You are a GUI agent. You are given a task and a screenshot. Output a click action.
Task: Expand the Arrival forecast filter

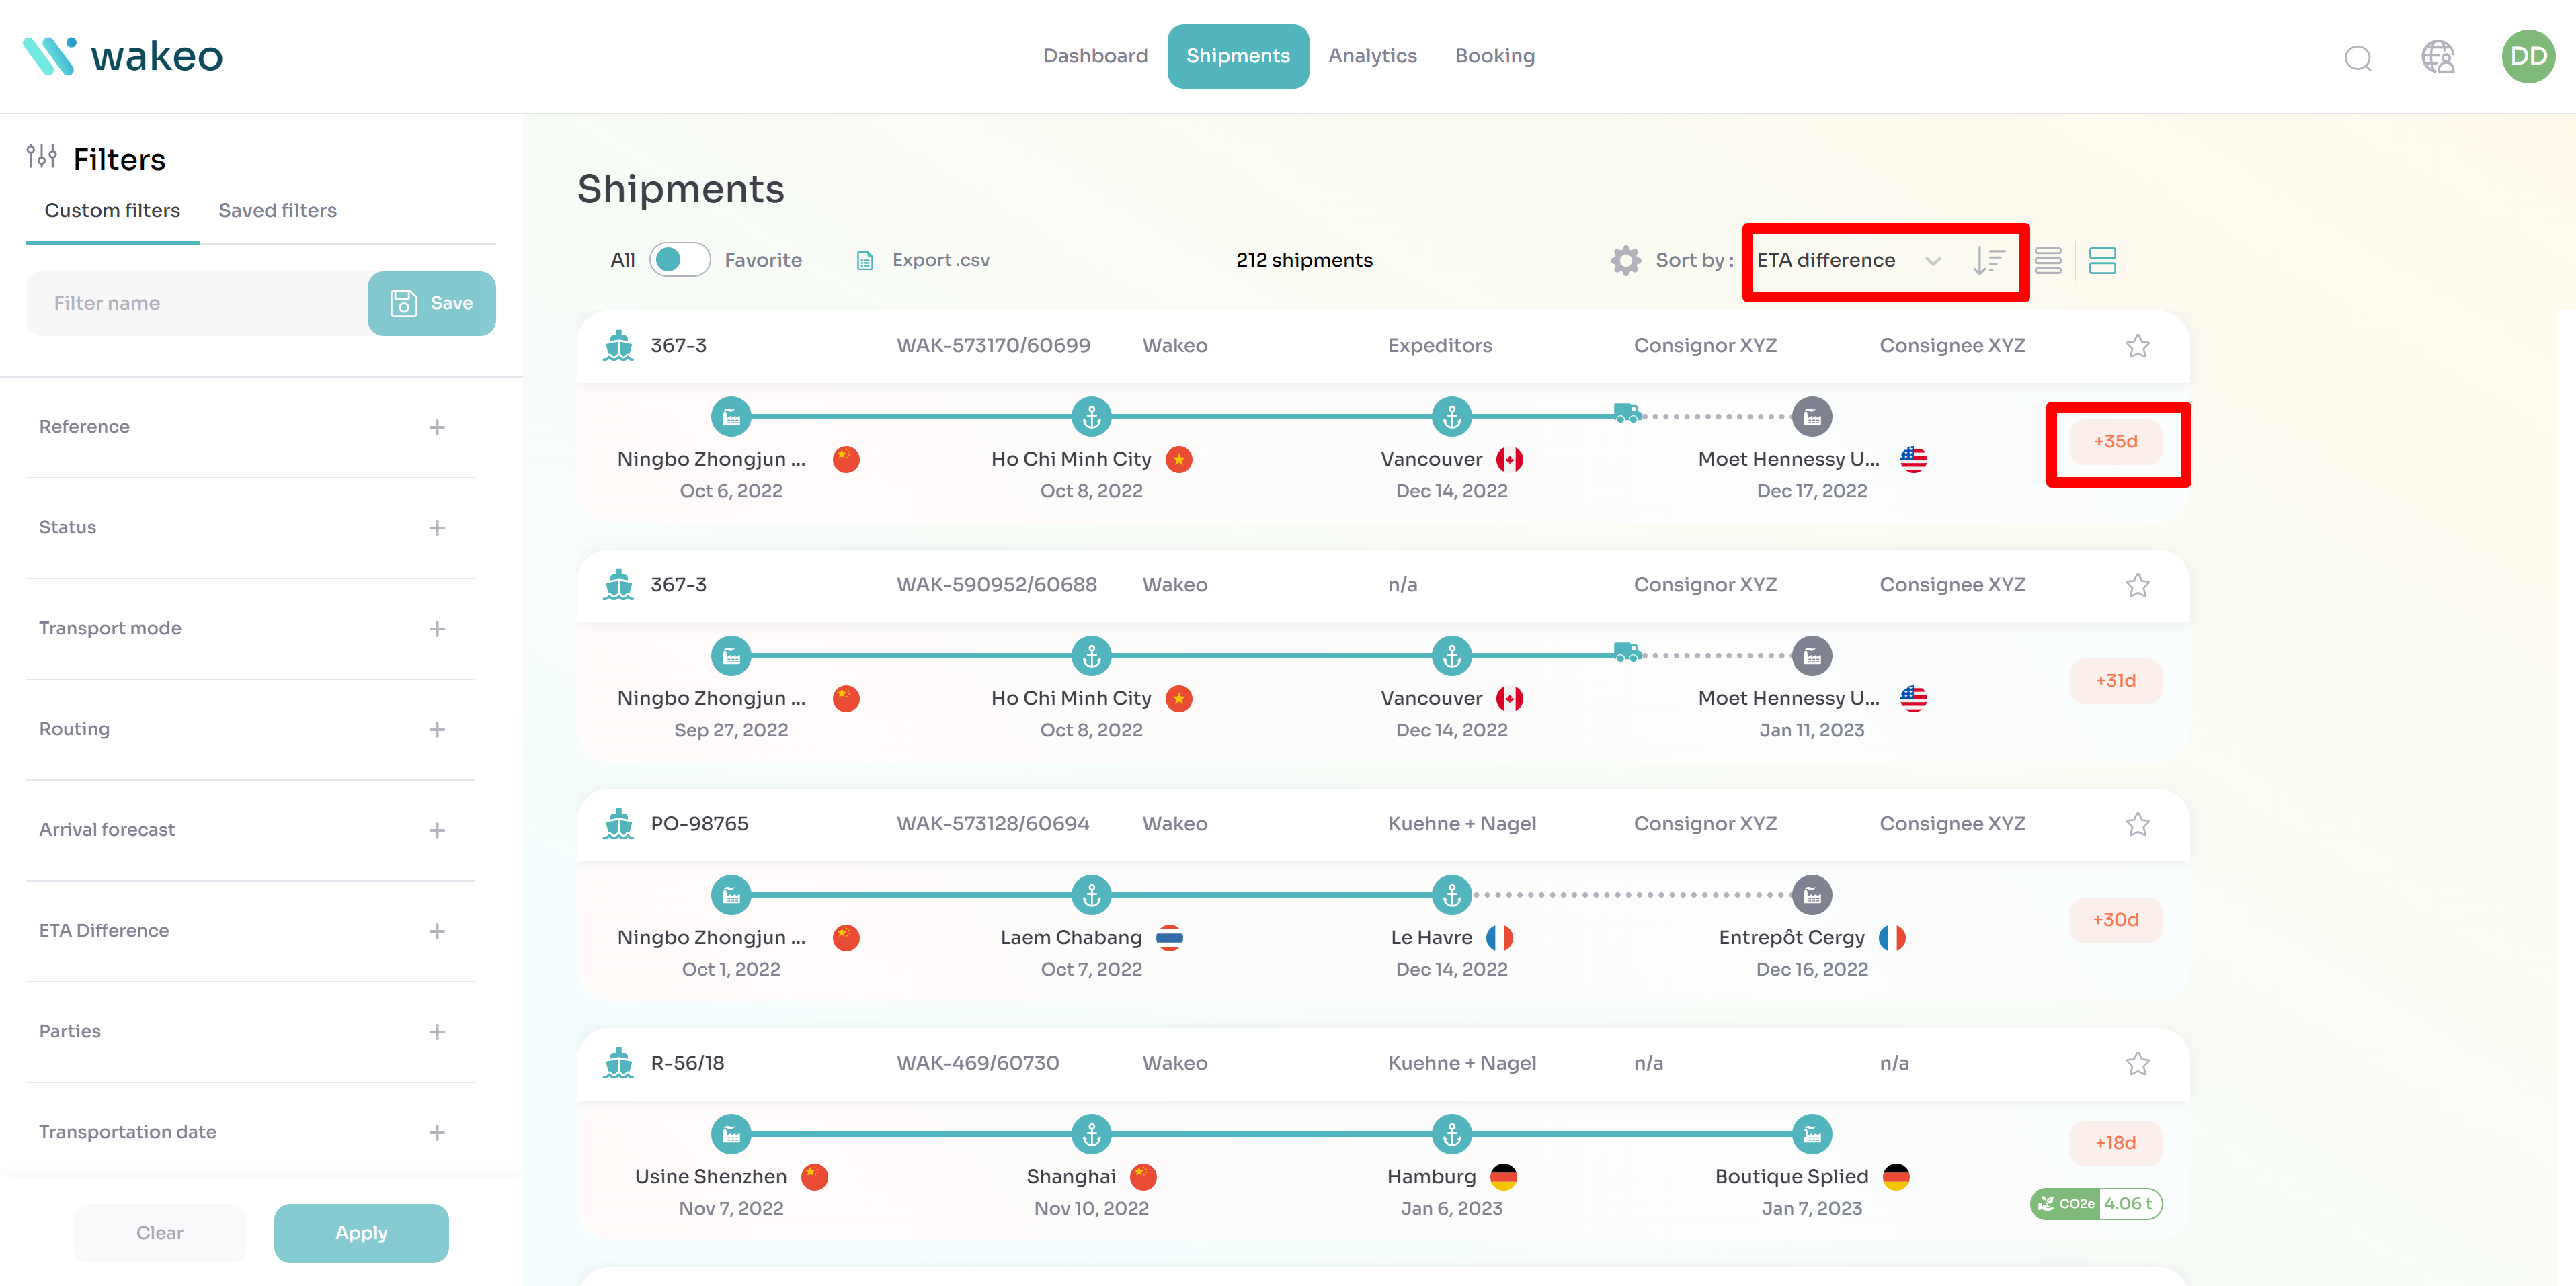coord(437,830)
